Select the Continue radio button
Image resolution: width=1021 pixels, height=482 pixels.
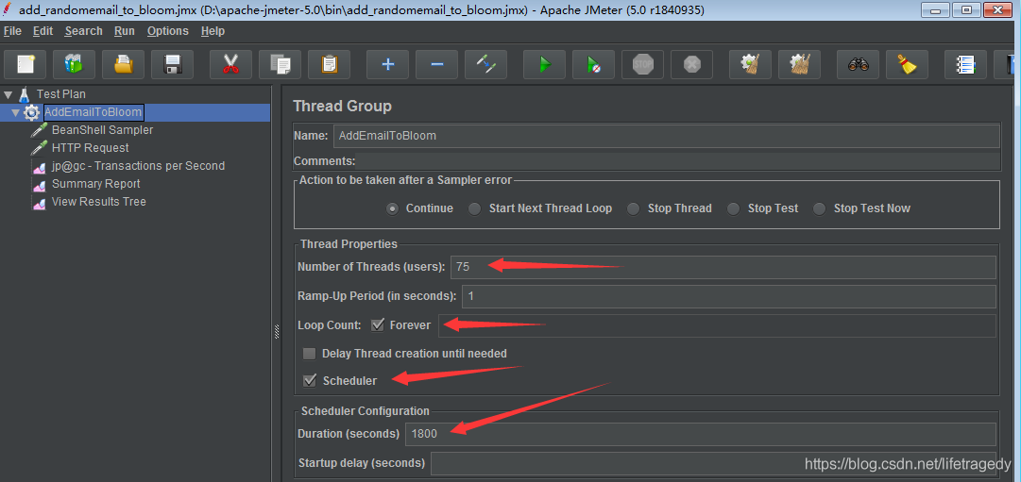pos(393,208)
